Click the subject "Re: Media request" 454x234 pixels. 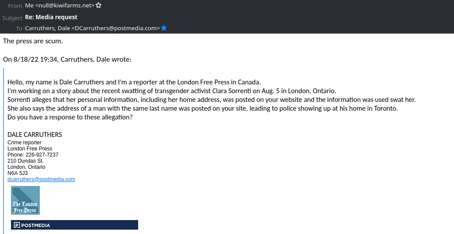(51, 17)
